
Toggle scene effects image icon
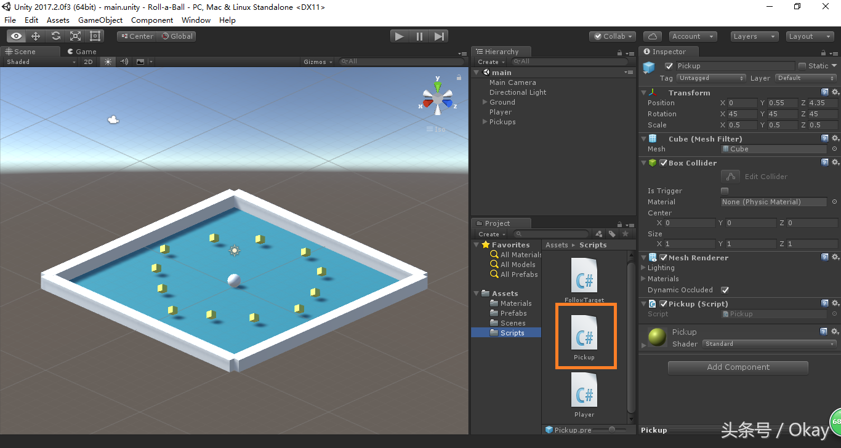click(x=140, y=62)
